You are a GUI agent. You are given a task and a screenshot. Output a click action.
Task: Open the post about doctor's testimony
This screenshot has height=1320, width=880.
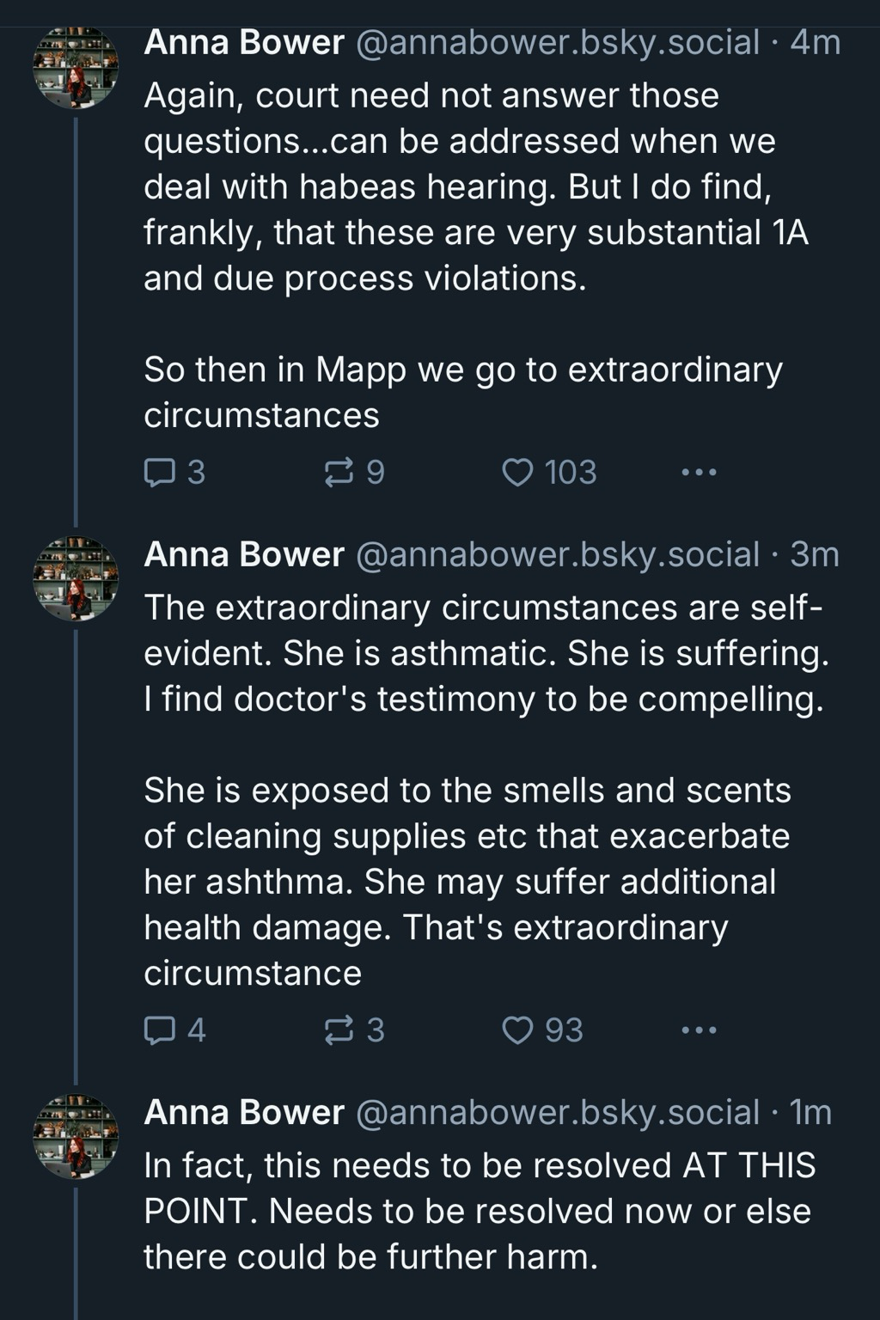483,699
